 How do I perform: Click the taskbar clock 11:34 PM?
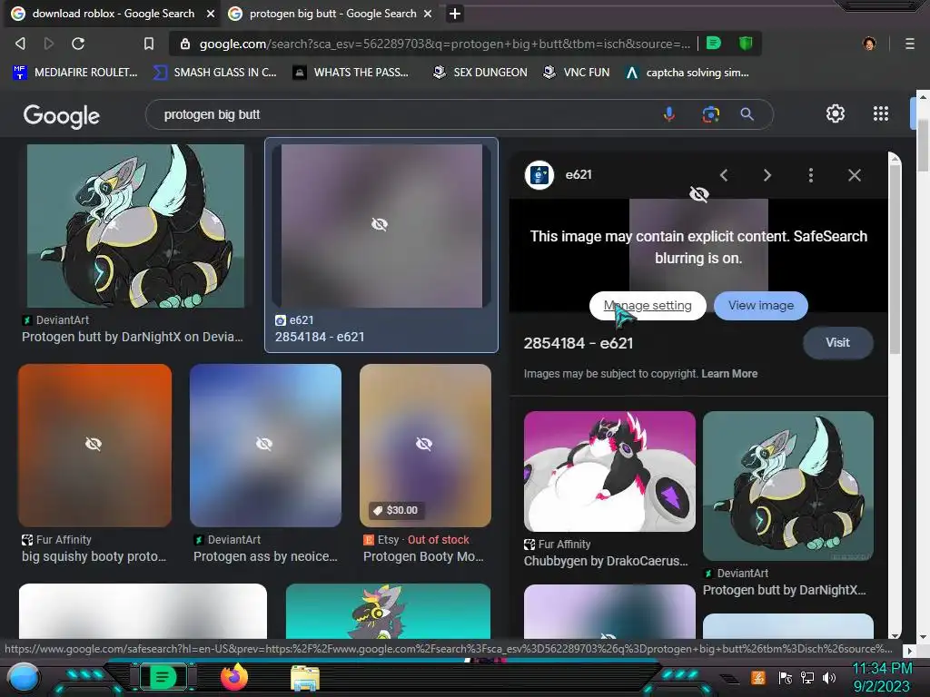[882, 669]
